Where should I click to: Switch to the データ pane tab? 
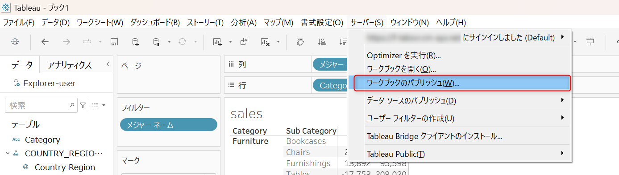[22, 65]
